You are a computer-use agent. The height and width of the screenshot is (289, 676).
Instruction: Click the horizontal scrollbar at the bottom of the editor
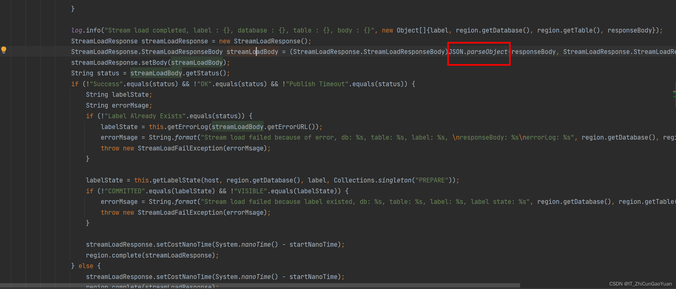(260, 285)
